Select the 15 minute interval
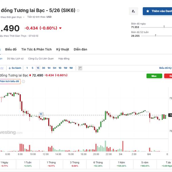 [x=38, y=68]
